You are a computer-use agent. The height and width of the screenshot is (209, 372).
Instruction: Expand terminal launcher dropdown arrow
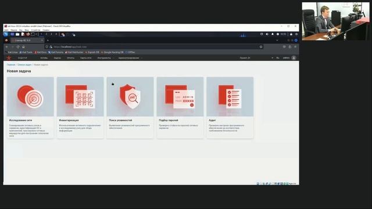click(x=36, y=34)
